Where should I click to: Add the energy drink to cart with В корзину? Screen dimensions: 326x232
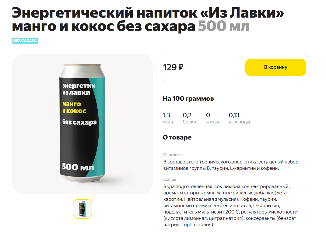(275, 67)
